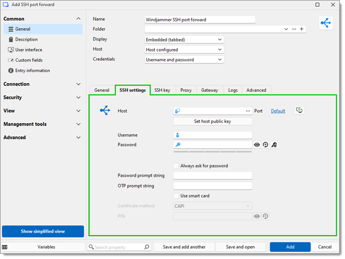Click the remote host icon next to Default
Image resolution: width=345 pixels, height=259 pixels.
click(x=299, y=111)
